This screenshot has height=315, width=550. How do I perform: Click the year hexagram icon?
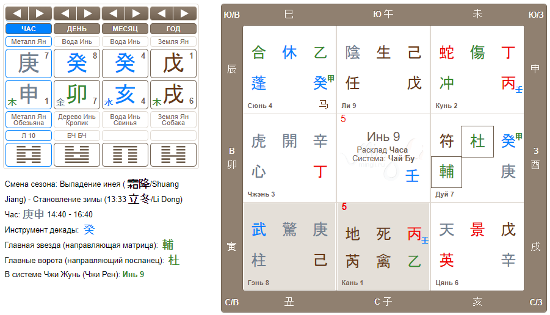tap(173, 154)
